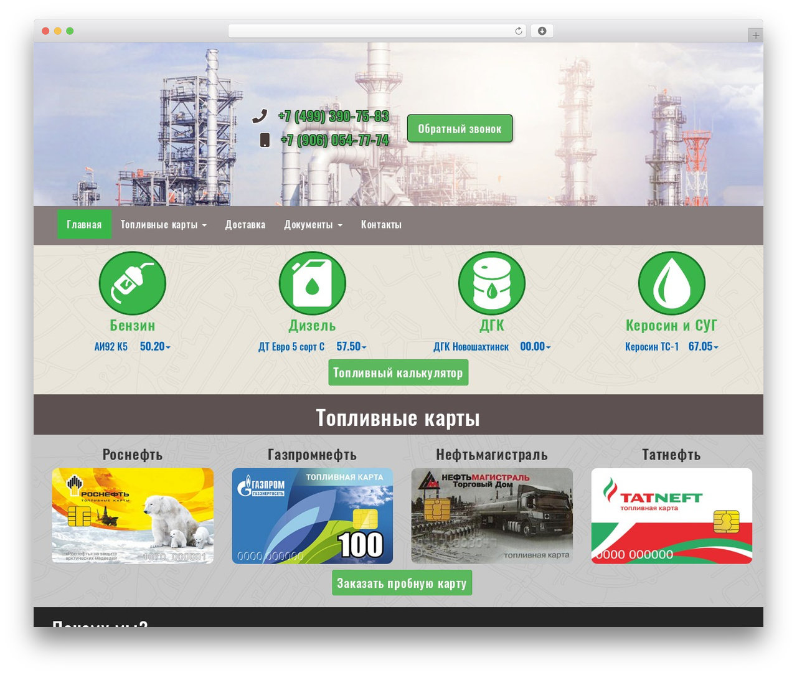797x675 pixels.
Task: Click the Бензин heading text
Action: coord(133,326)
